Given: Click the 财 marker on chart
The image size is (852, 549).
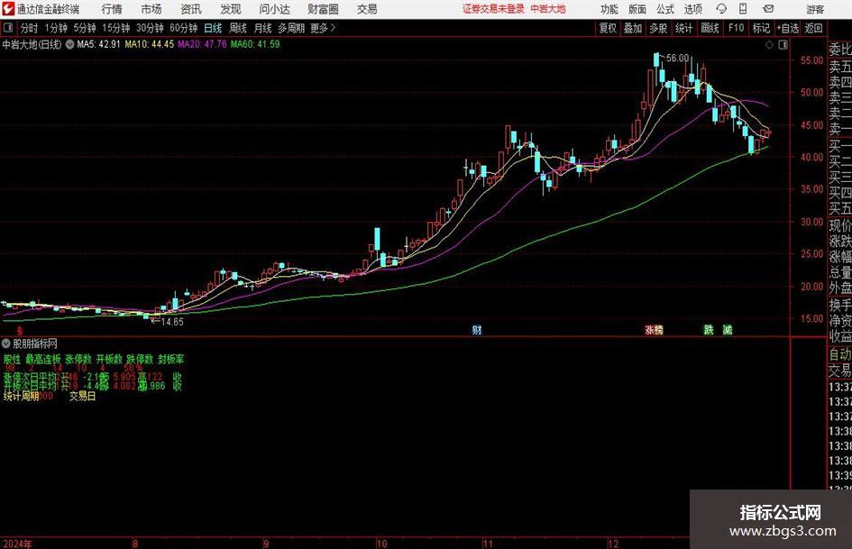Looking at the screenshot, I should [x=477, y=329].
